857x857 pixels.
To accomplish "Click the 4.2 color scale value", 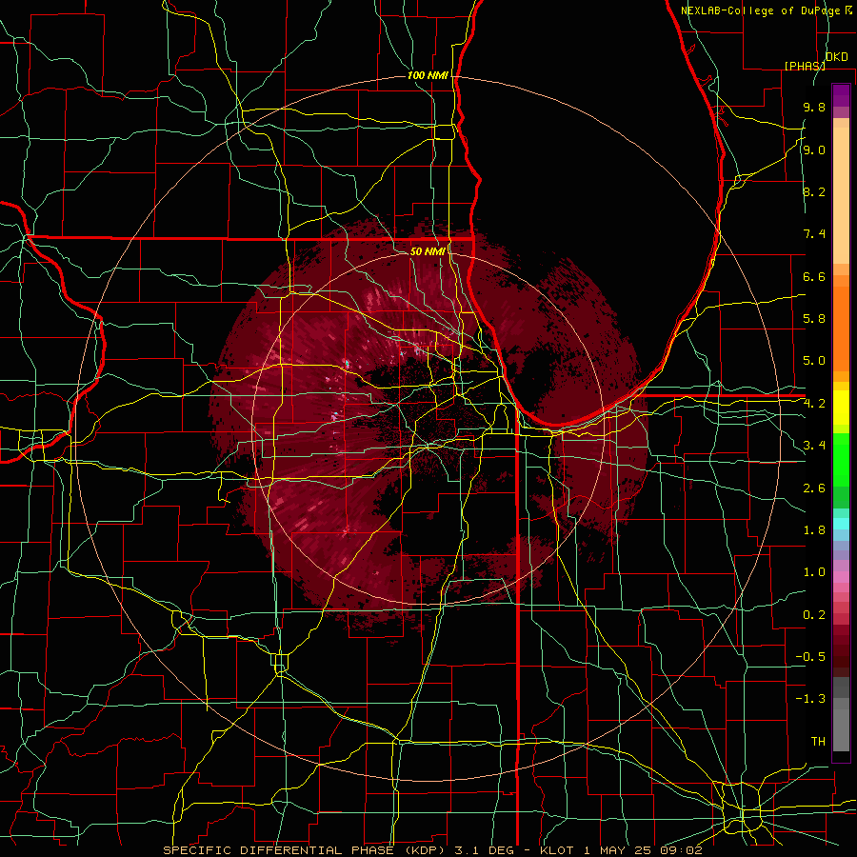I will pos(814,404).
